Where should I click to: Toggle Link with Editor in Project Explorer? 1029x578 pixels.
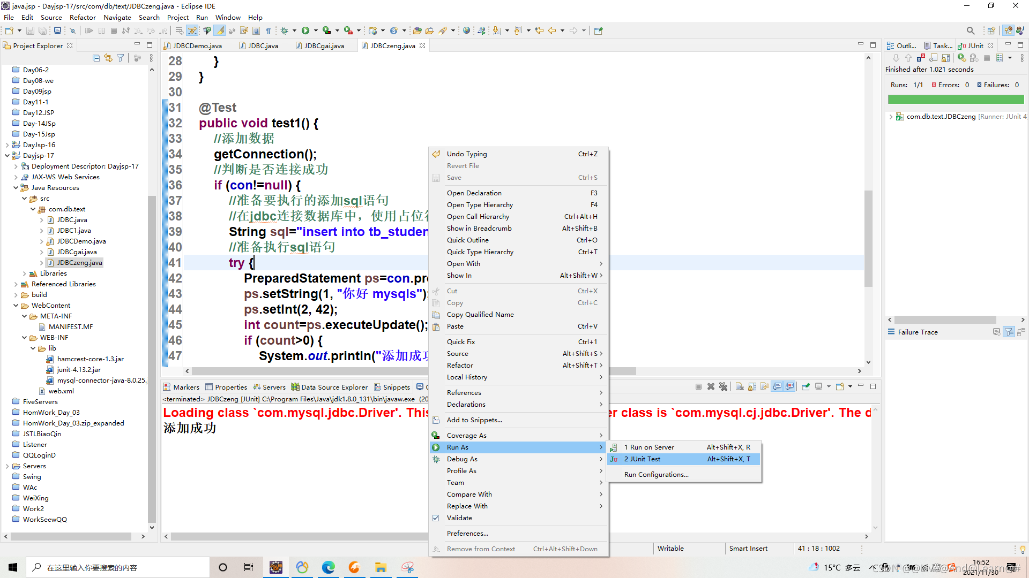coord(108,58)
